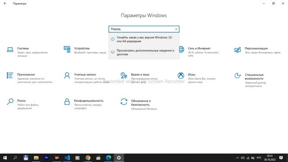
Task: Show hidden tray icons chevron
Action: click(x=238, y=158)
